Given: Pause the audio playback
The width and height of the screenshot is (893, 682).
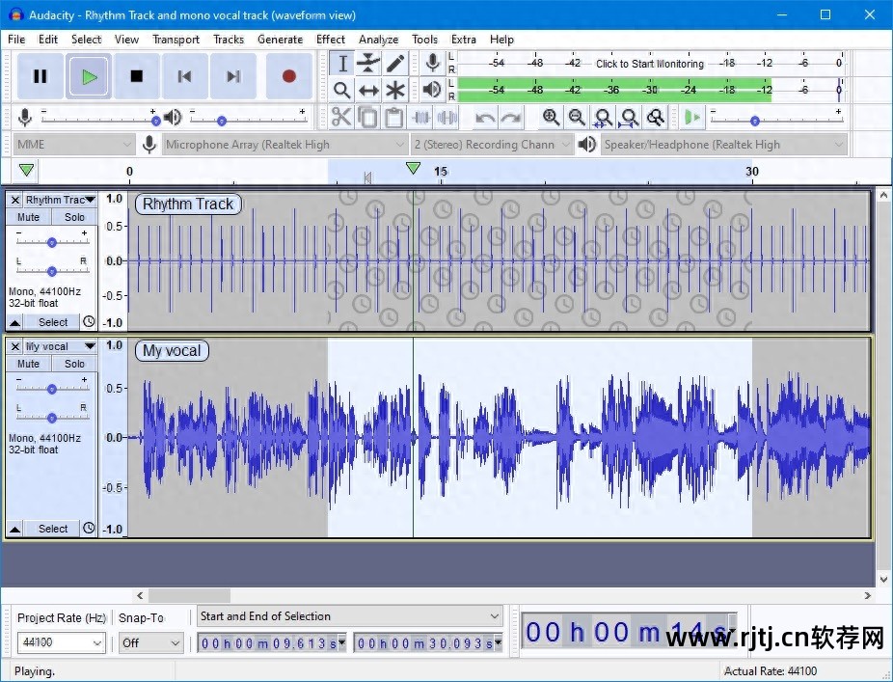Looking at the screenshot, I should coord(41,76).
